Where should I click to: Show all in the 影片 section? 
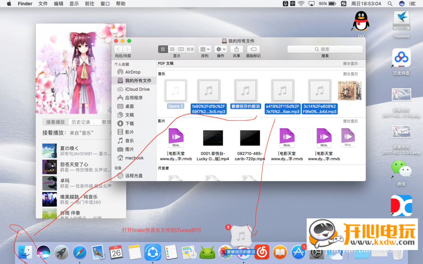pyautogui.click(x=350, y=121)
